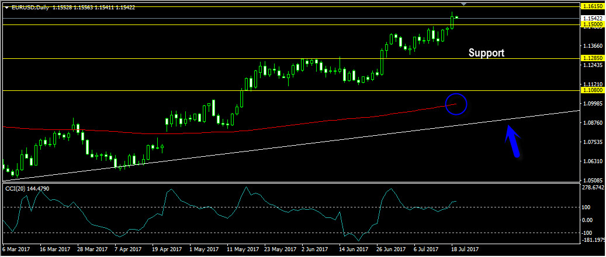Click the 11 May 2017 date label

click(x=243, y=249)
